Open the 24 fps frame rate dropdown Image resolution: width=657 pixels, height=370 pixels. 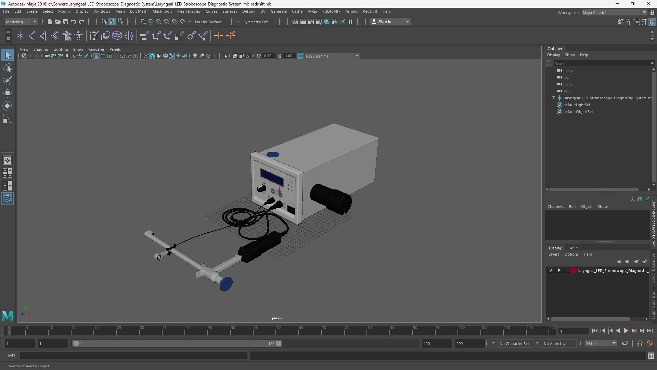pyautogui.click(x=601, y=343)
